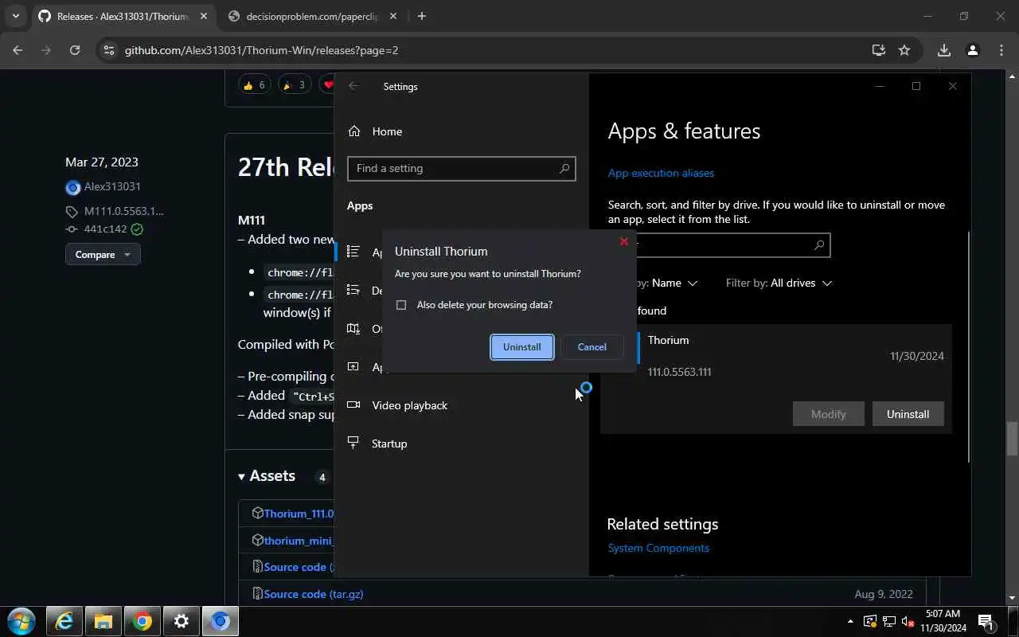Open App execution aliases link
Viewport: 1019px width, 637px height.
(x=661, y=173)
